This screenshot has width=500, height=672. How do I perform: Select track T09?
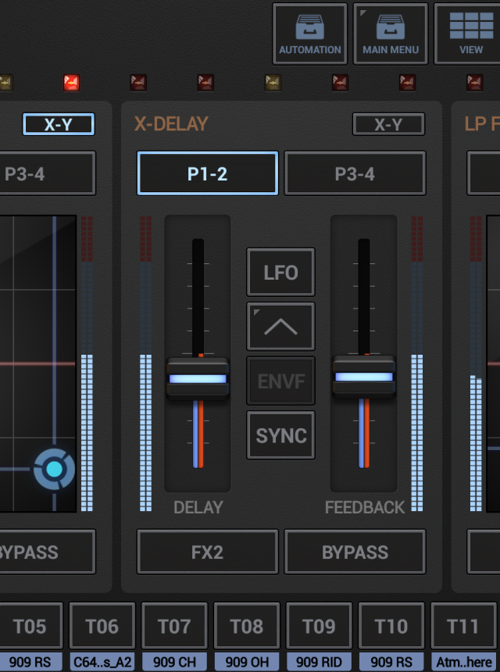[319, 626]
